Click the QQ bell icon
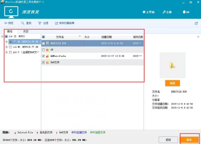 pyautogui.click(x=184, y=12)
